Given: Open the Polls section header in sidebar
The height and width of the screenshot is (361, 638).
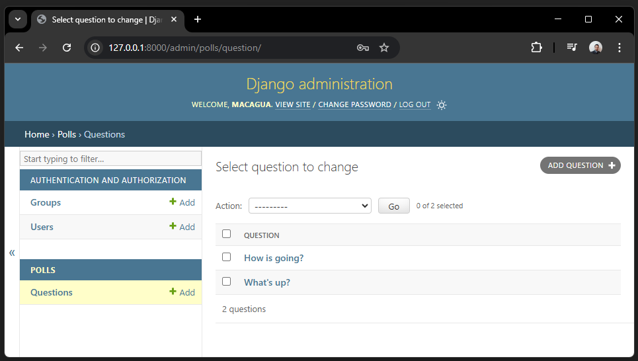Looking at the screenshot, I should [43, 270].
